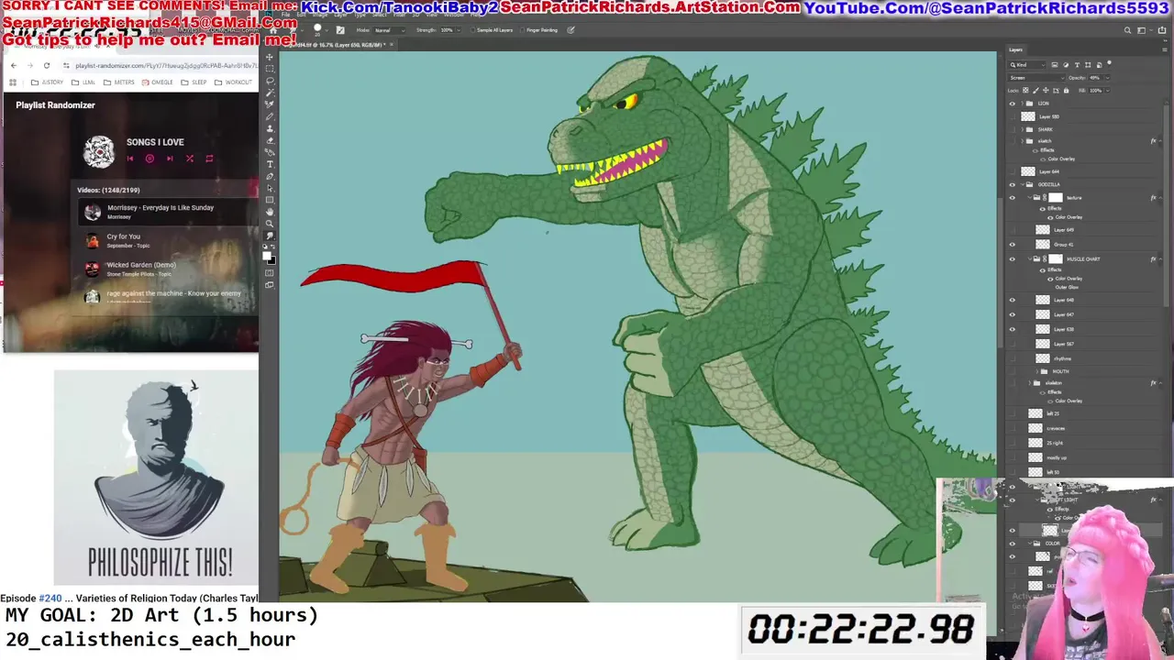Screen dimensions: 1174x660
Task: Toggle Finger Painting checkbox
Action: pyautogui.click(x=522, y=30)
